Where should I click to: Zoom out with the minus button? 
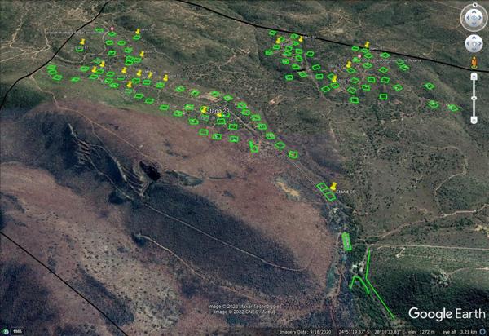[x=474, y=120]
